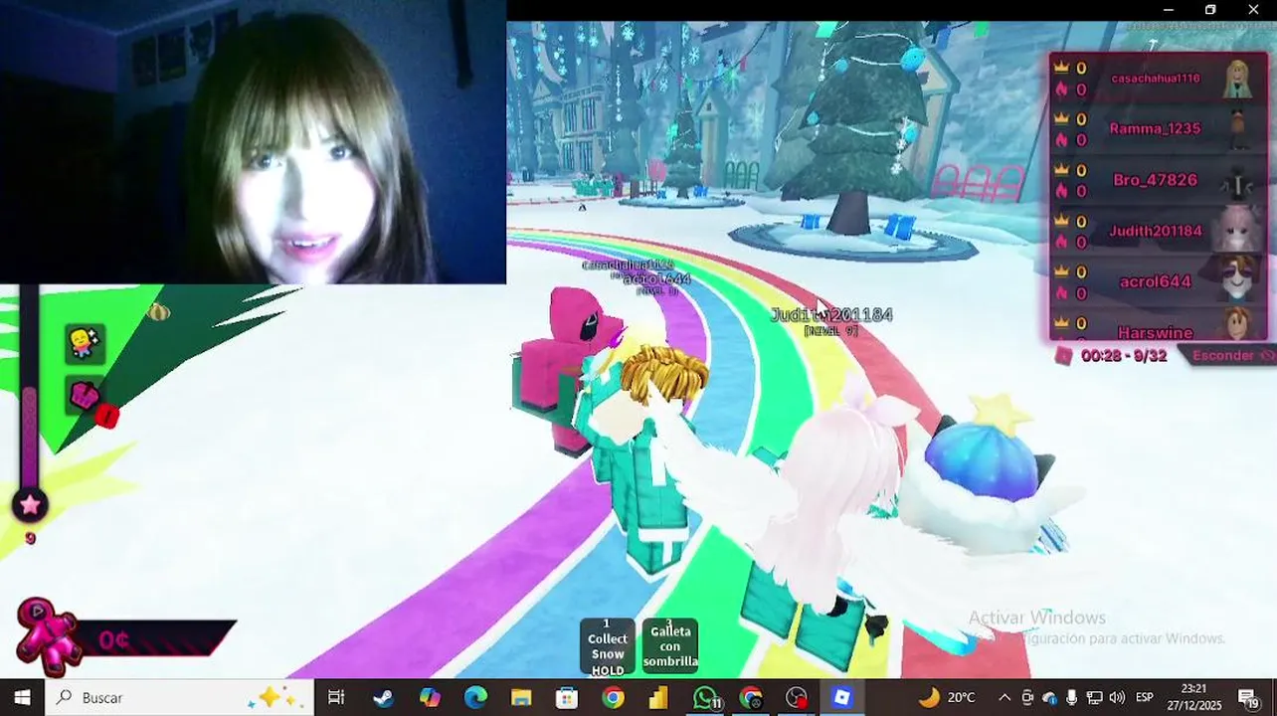Click Judith201184 avatar thumbnail
Image resolution: width=1277 pixels, height=716 pixels.
pos(1238,231)
